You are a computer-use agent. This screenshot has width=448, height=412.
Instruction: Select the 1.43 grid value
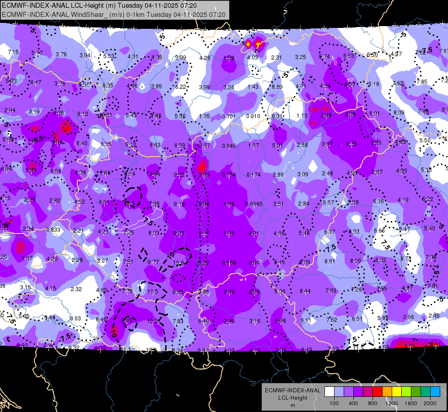tap(253, 87)
